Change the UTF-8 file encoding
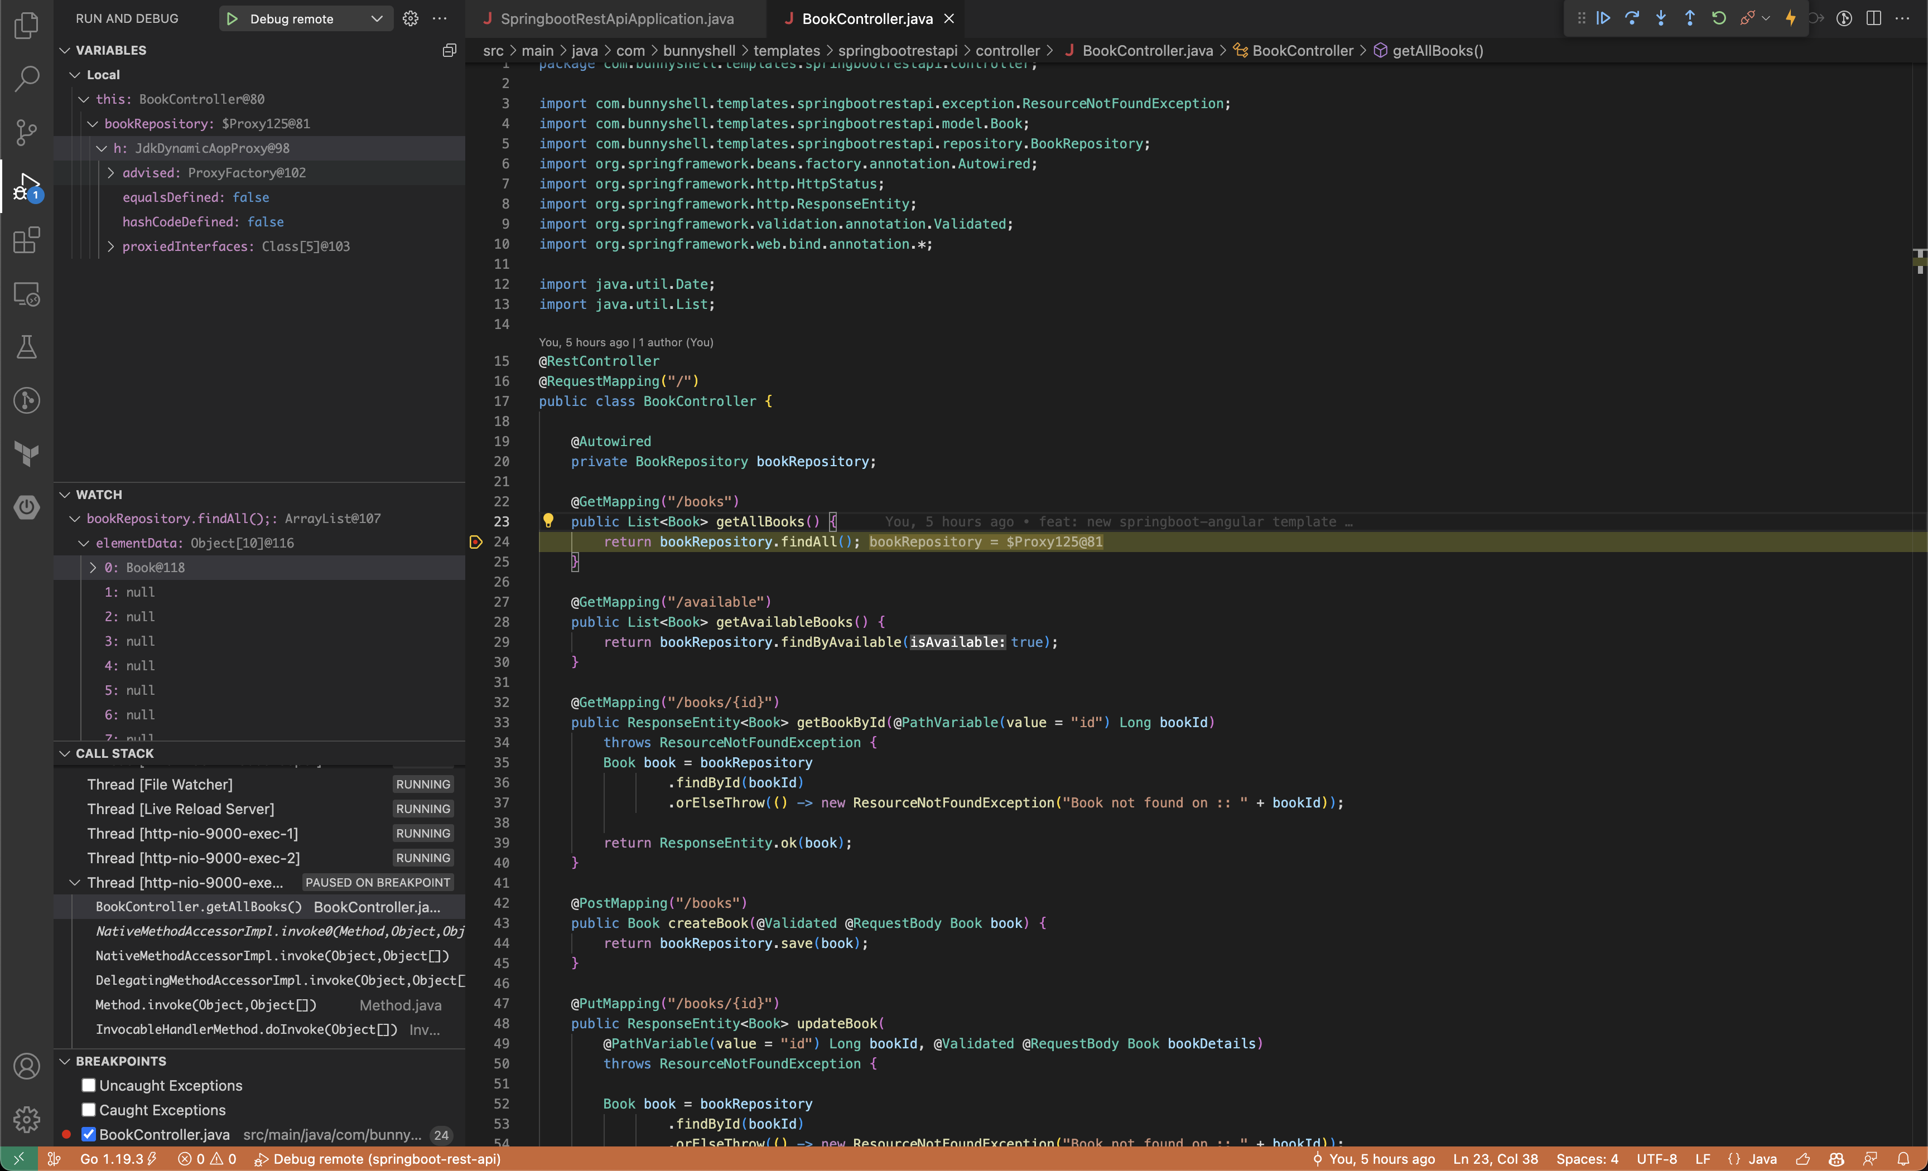Image resolution: width=1928 pixels, height=1171 pixels. point(1656,1159)
